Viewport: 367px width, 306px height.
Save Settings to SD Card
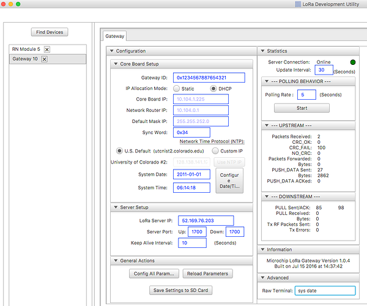[180, 290]
